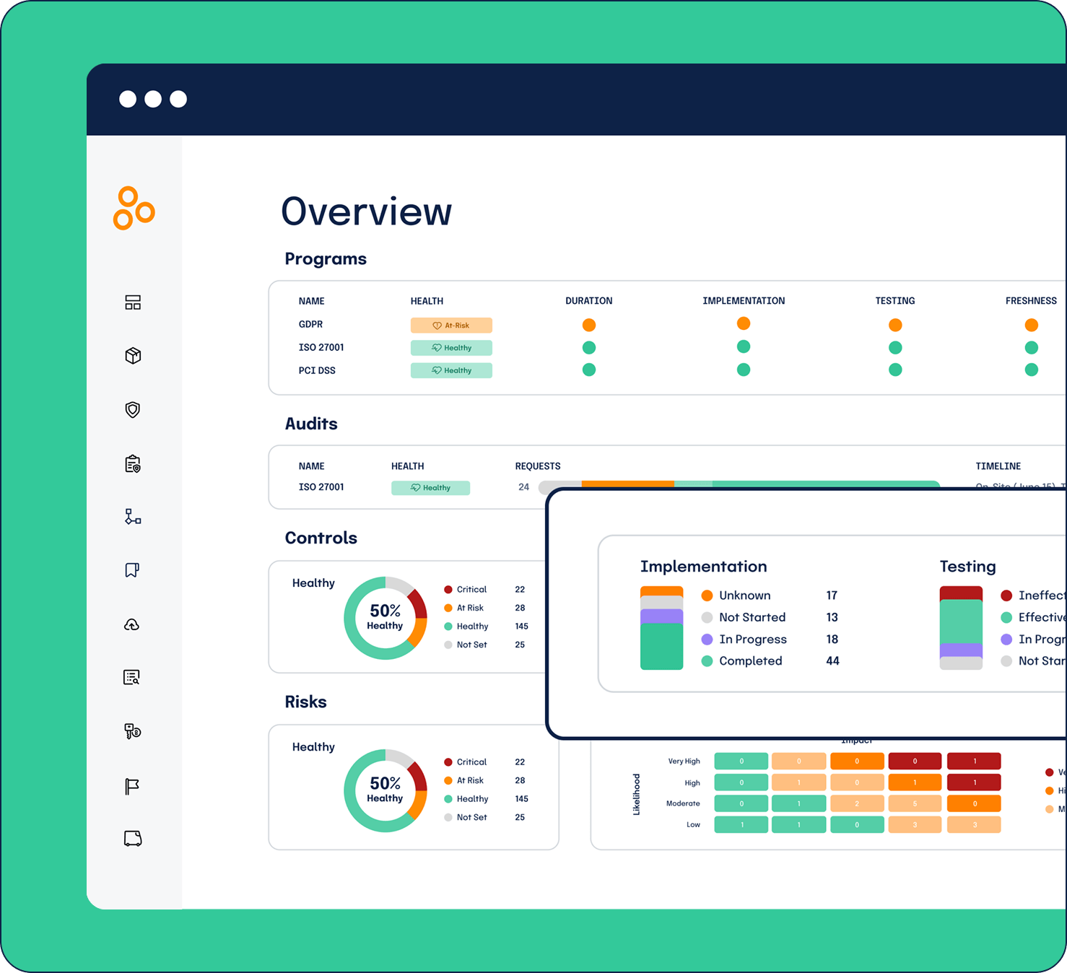Open the dashboard layout icon in sidebar
This screenshot has height=973, width=1067.
pos(133,302)
